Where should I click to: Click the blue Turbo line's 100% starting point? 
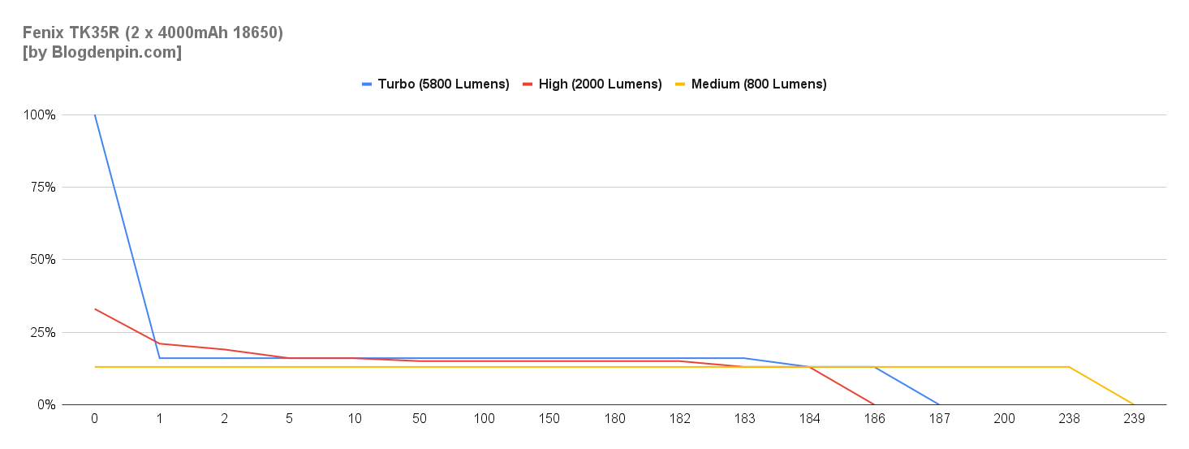[x=95, y=115]
